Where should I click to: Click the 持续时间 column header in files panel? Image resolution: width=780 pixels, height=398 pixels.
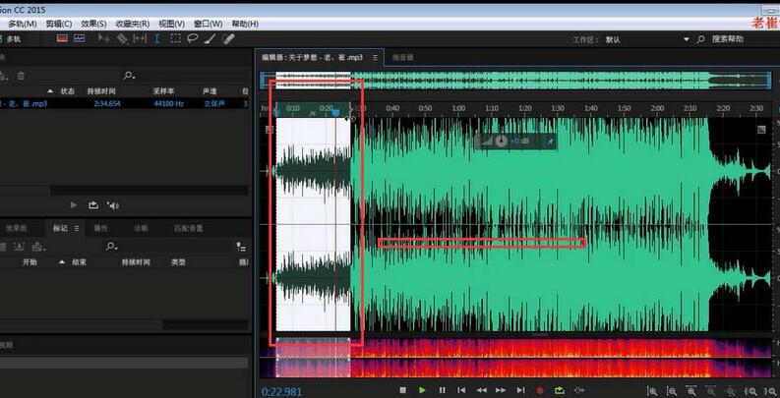(x=102, y=90)
